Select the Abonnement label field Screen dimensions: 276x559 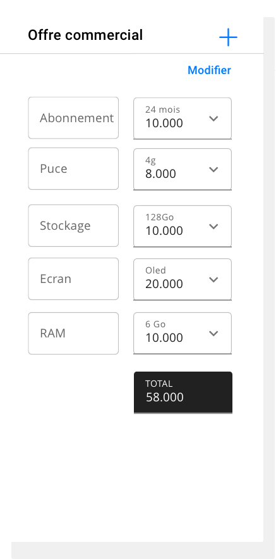73,118
